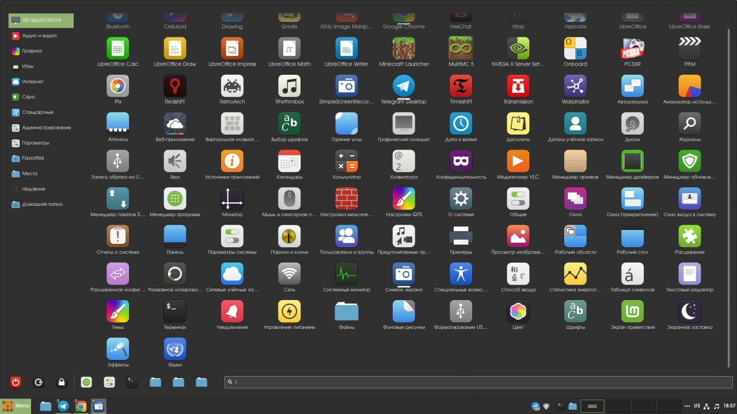Launch Onboard keyboard

point(575,49)
